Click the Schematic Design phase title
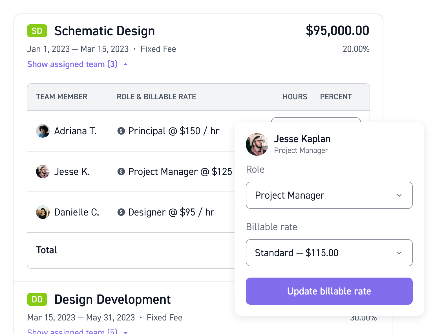The height and width of the screenshot is (334, 433). pos(105,31)
